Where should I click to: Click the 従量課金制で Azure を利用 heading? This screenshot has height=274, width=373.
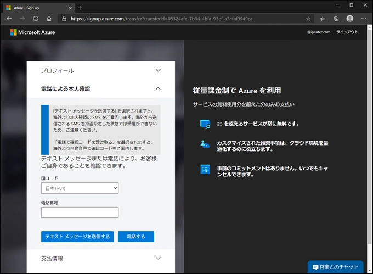pyautogui.click(x=237, y=91)
